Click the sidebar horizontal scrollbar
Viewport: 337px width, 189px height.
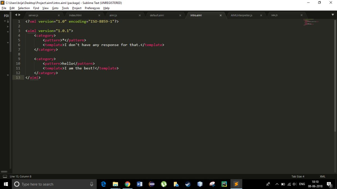[x=4, y=172]
